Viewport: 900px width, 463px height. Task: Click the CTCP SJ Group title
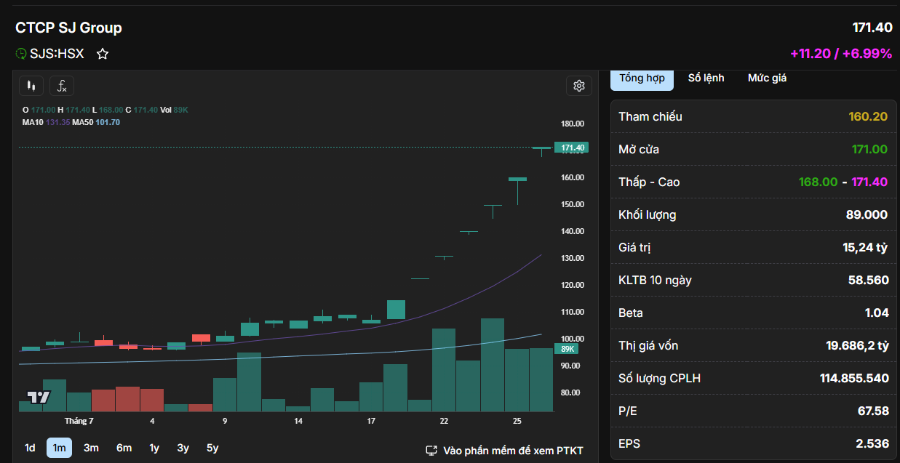(68, 28)
